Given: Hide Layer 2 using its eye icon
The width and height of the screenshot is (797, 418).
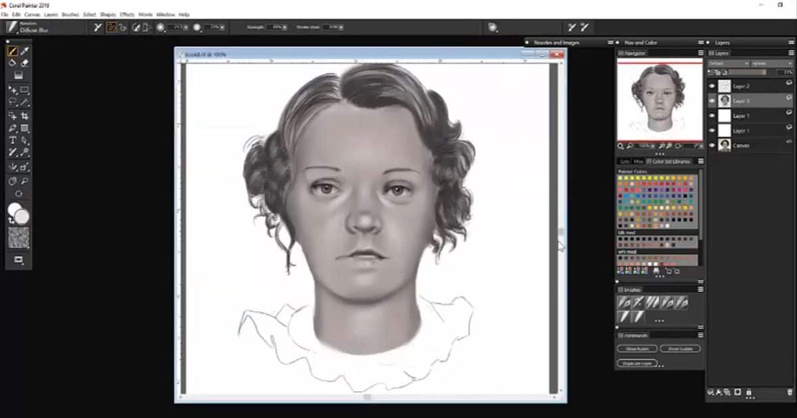Looking at the screenshot, I should (712, 86).
